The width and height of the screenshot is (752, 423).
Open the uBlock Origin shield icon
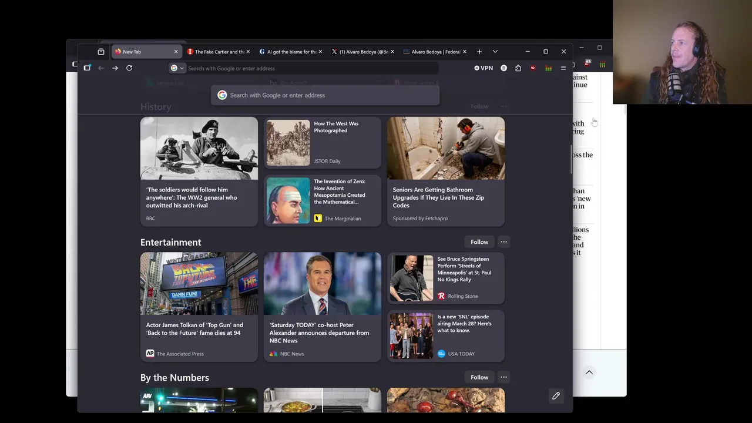click(x=533, y=68)
